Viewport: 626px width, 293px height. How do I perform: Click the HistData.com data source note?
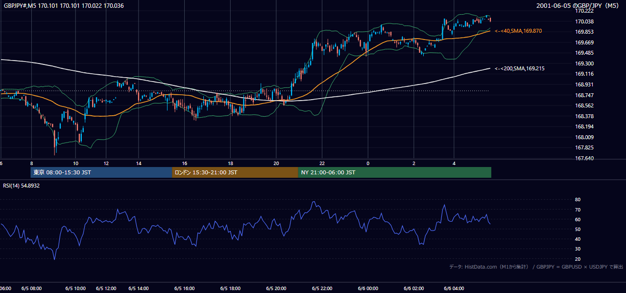click(x=536, y=267)
